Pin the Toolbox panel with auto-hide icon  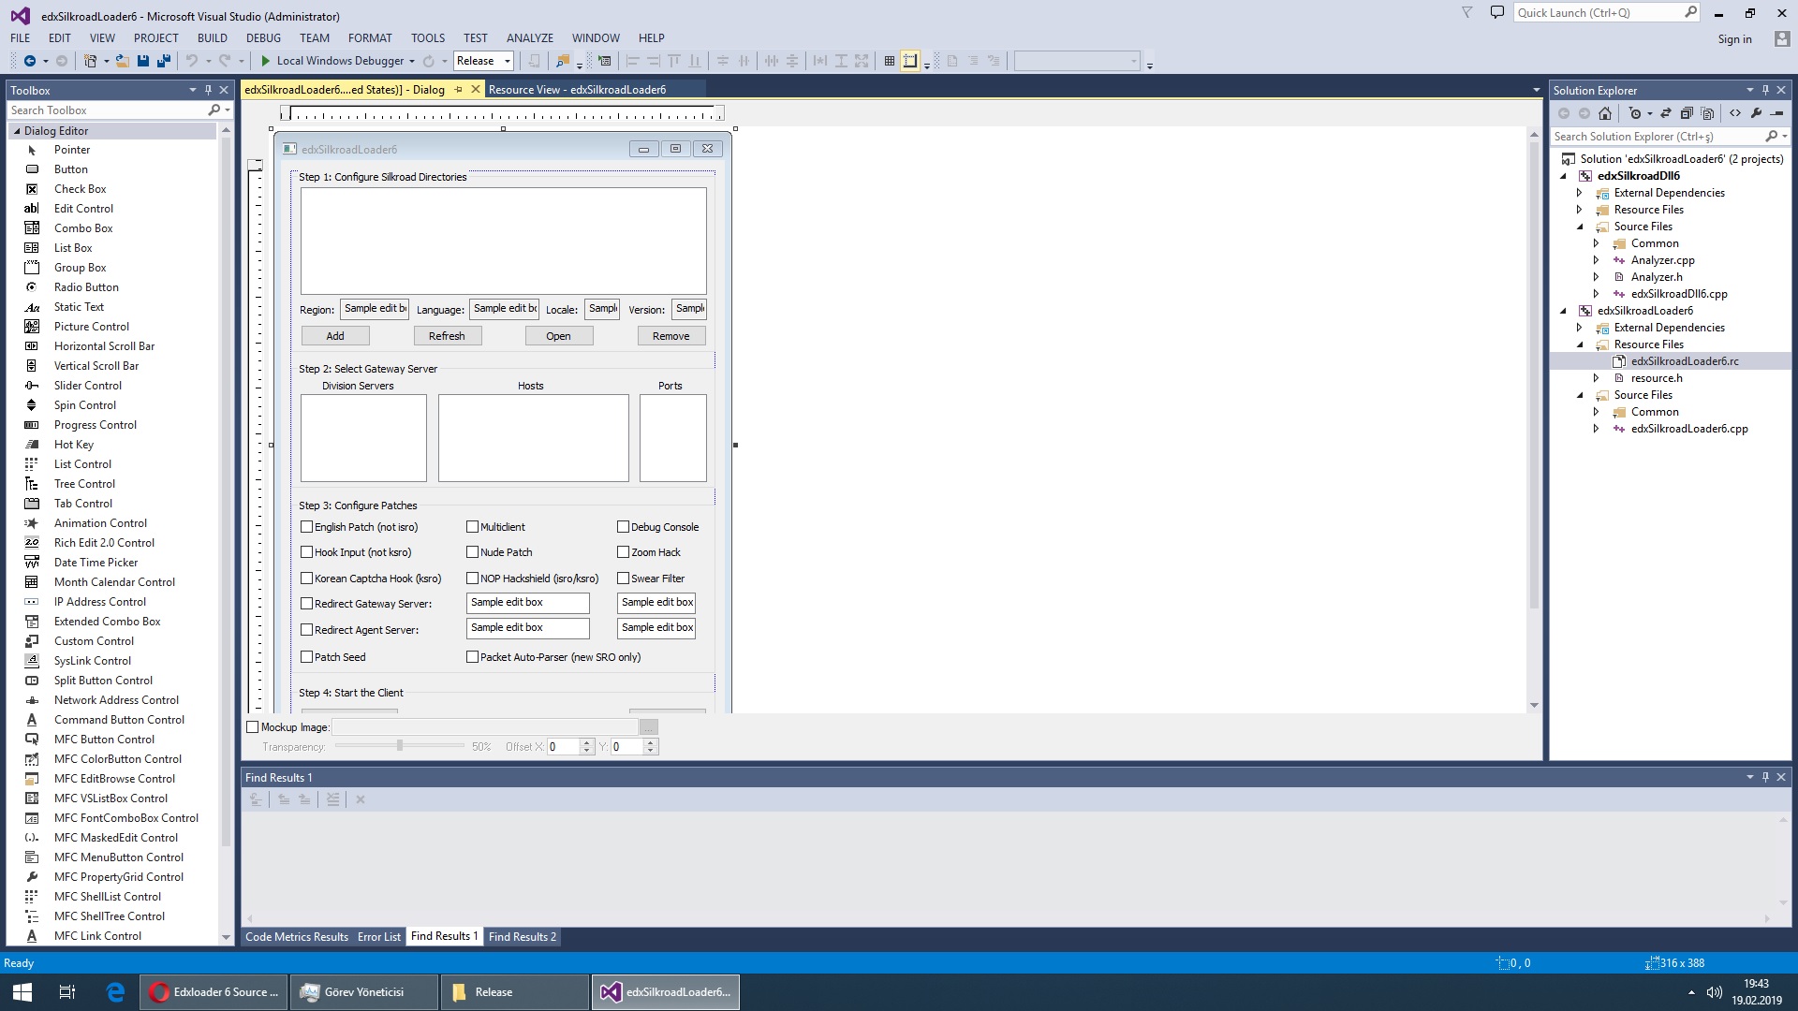[x=208, y=90]
